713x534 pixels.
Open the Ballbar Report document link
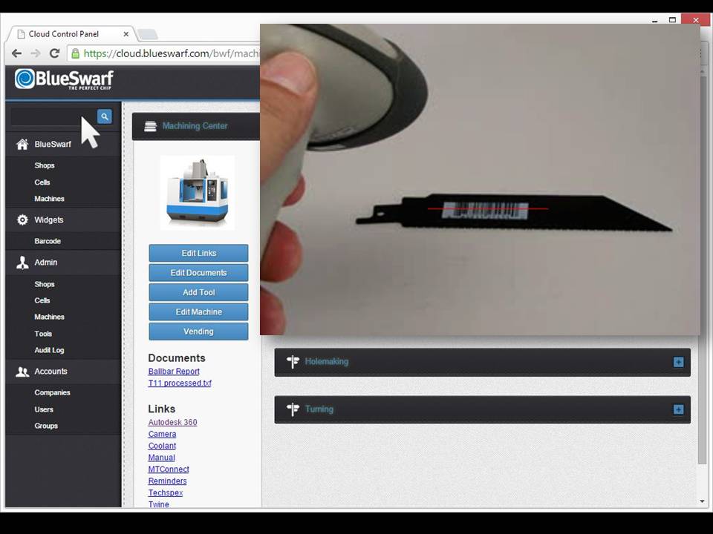[174, 372]
